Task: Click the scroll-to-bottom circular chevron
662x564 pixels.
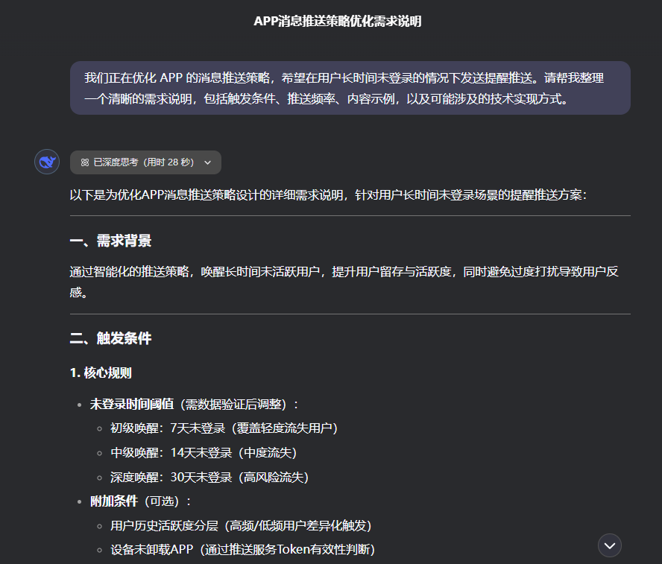Action: click(609, 545)
